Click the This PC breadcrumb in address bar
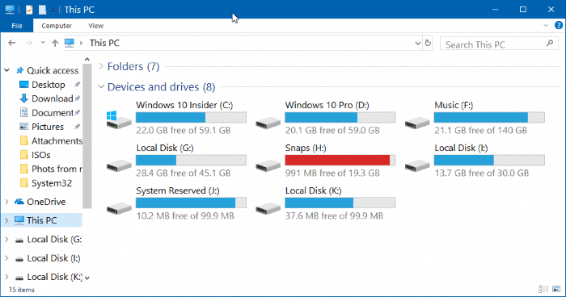 coord(104,43)
